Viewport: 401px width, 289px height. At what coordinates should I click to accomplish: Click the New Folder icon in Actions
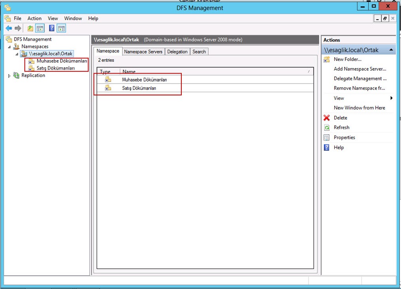pos(327,59)
